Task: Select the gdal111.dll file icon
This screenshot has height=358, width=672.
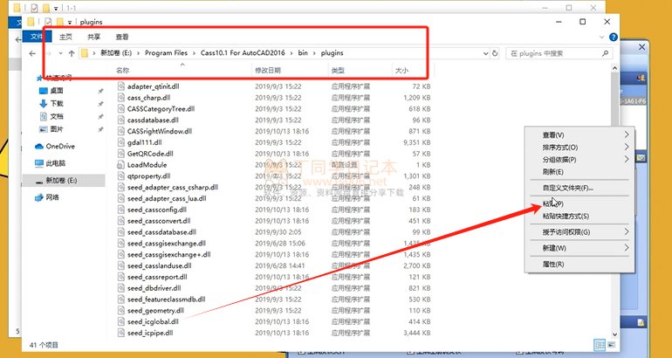Action: pyautogui.click(x=120, y=142)
